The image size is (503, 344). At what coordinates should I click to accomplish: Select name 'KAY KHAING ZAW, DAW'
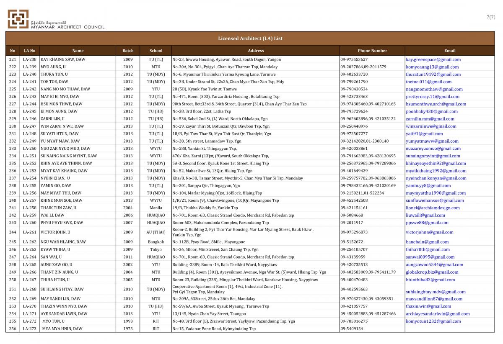tap(62, 59)
